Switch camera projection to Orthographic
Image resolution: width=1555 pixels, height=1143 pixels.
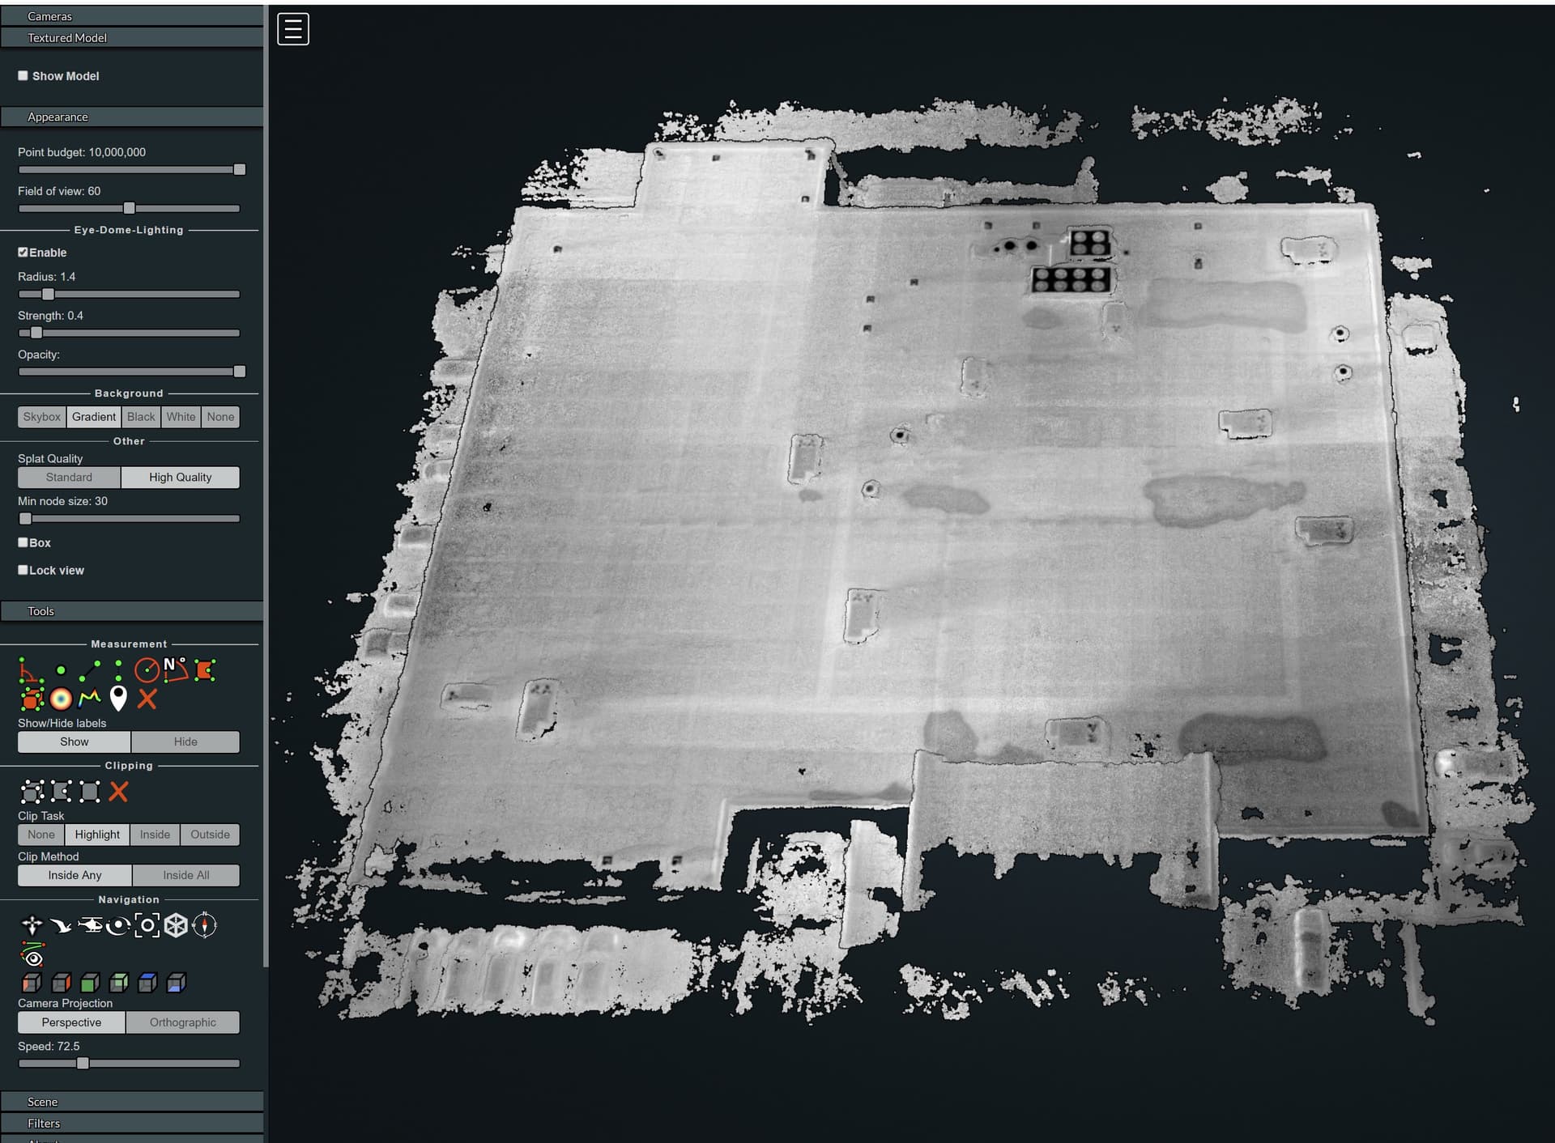[183, 1022]
